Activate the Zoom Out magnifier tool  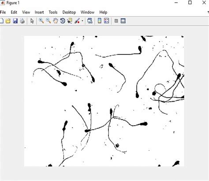(x=49, y=21)
